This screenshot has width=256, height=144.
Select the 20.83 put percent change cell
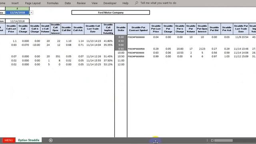pos(180,49)
